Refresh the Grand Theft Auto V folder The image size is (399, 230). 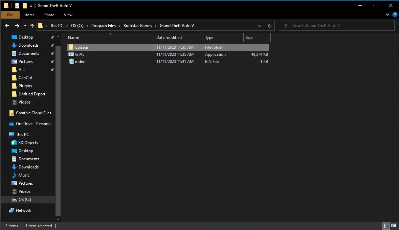[270, 26]
